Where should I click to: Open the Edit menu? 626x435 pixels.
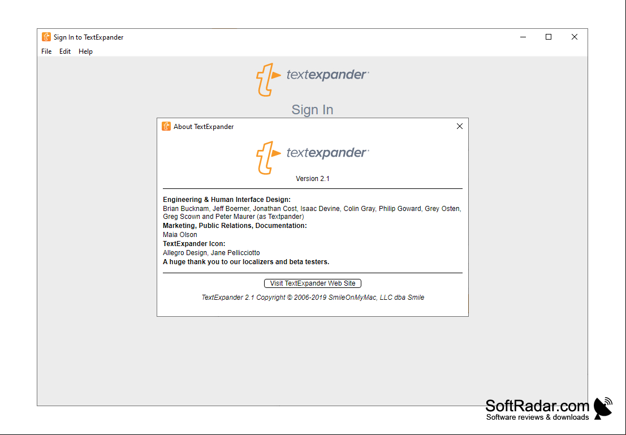click(65, 51)
